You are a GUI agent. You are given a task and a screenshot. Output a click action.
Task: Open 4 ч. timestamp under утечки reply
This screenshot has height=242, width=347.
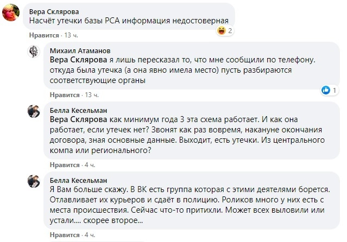pos(90,164)
